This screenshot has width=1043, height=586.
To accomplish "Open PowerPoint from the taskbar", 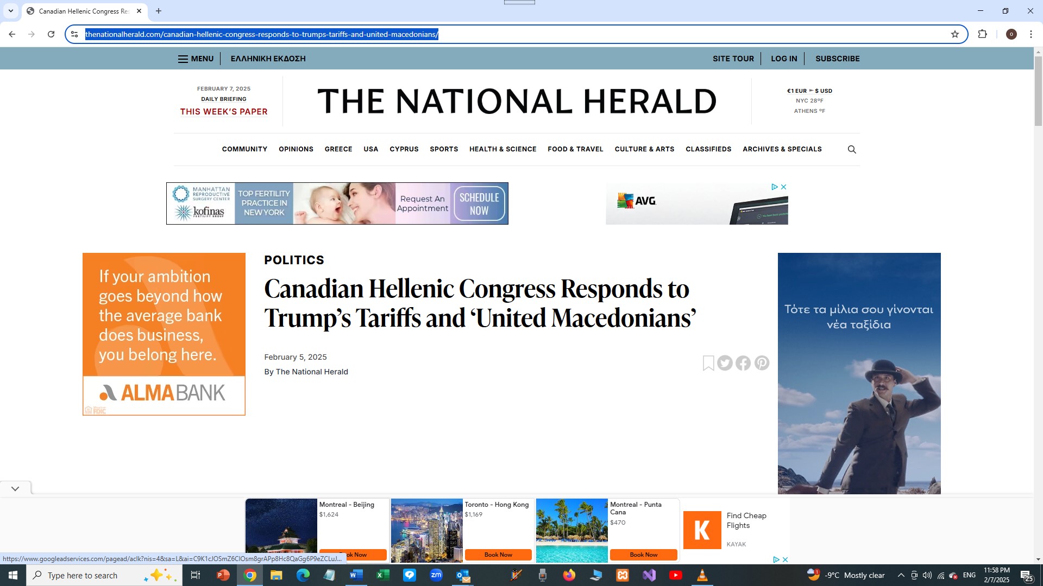I will [223, 575].
